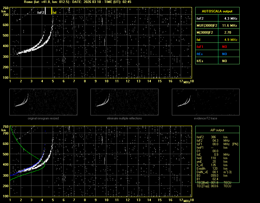Click the white foF2 marker above the ionogram

45,11
